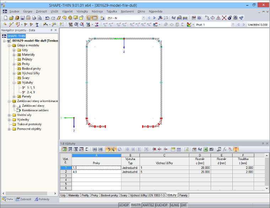Open the Výpočet menu
The width and height of the screenshot is (270, 208).
[x=67, y=11]
